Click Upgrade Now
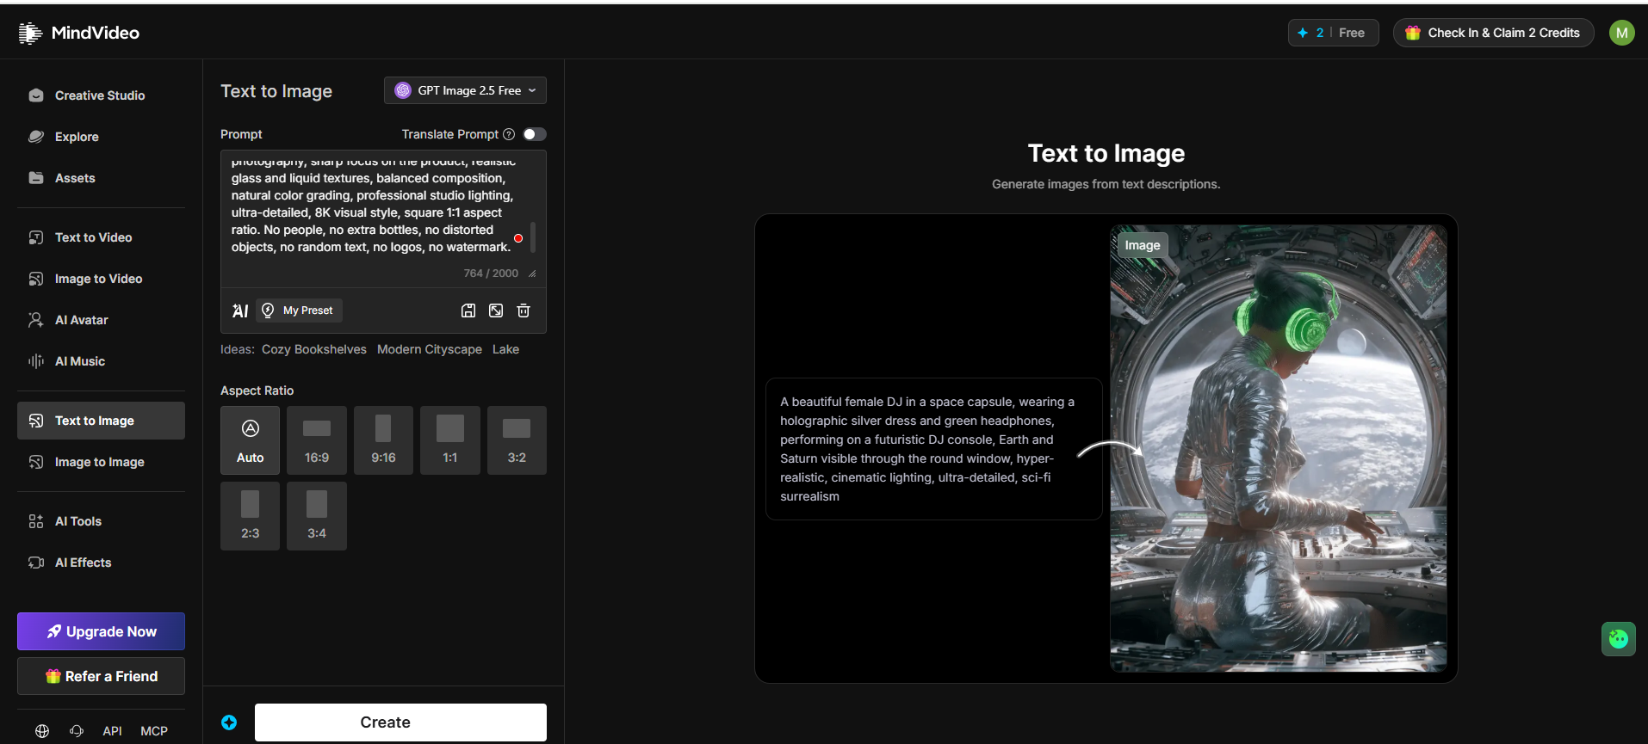Viewport: 1648px width, 744px height. (101, 631)
